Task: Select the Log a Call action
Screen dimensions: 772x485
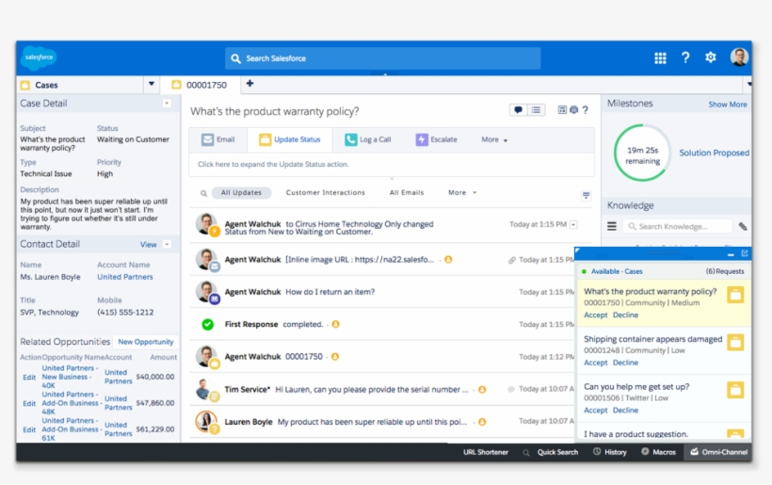Action: [x=368, y=139]
